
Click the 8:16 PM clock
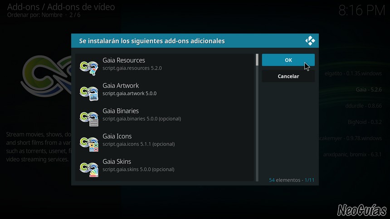click(x=361, y=11)
